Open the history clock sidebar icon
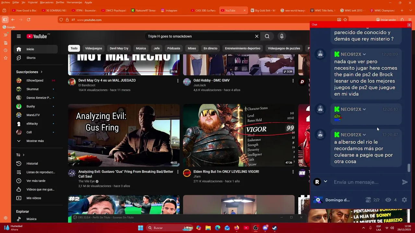Screen dimensions: 415x233 click(6, 50)
